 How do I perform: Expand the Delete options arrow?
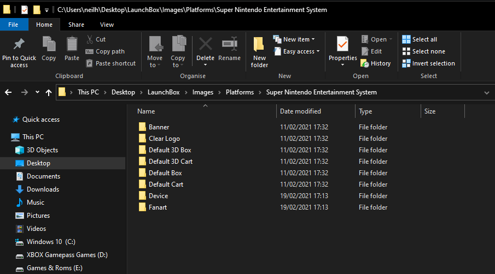206,65
